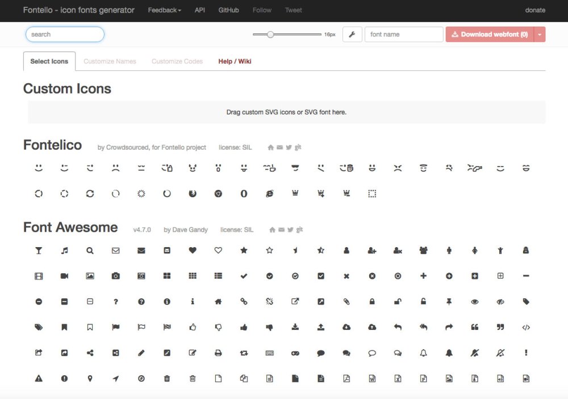Go to Fontello home via the brand title
This screenshot has height=399, width=568.
[x=78, y=10]
